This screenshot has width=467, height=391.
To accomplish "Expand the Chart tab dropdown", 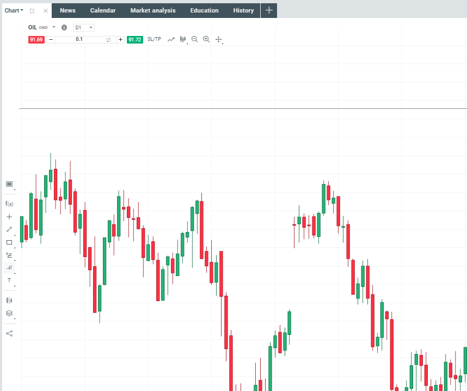I will 14,10.
